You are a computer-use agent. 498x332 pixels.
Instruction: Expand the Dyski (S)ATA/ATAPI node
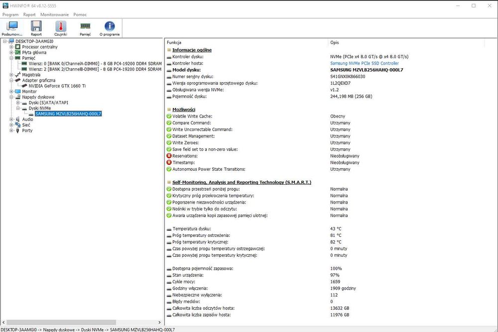(18, 103)
